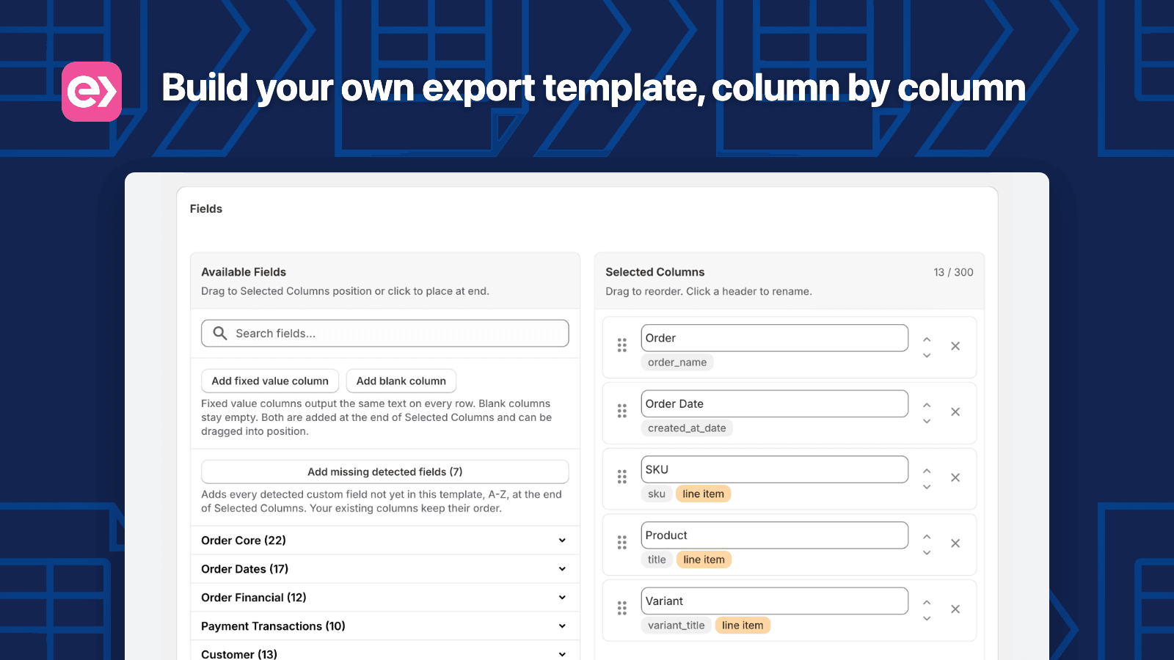Focus the Search fields input
The image size is (1174, 660).
pyautogui.click(x=385, y=333)
